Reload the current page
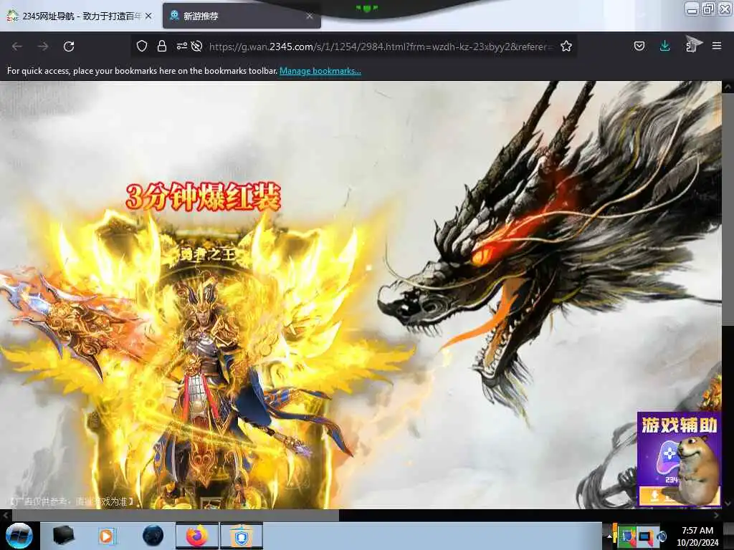 69,47
